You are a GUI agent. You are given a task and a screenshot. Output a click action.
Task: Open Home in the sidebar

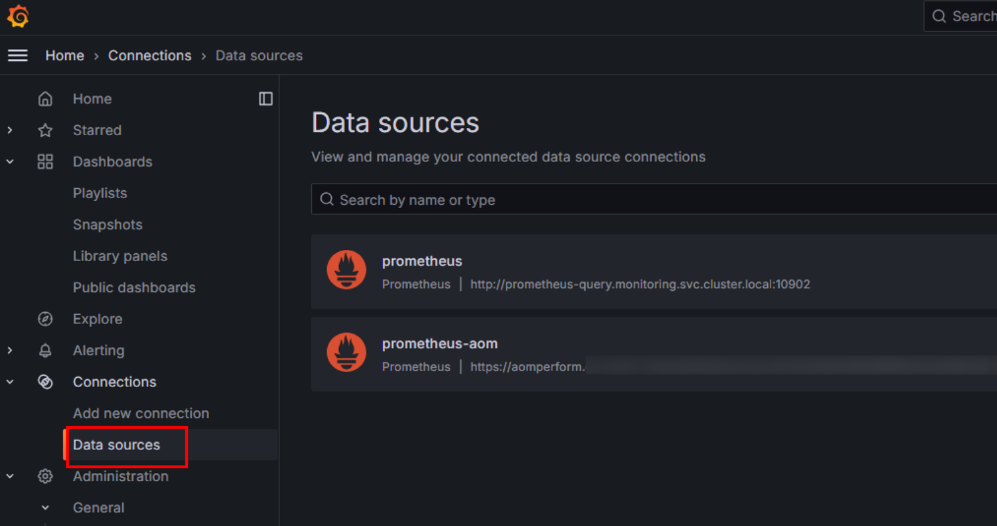pos(92,99)
